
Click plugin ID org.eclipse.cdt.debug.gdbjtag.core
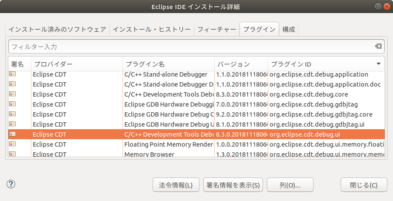(x=321, y=114)
